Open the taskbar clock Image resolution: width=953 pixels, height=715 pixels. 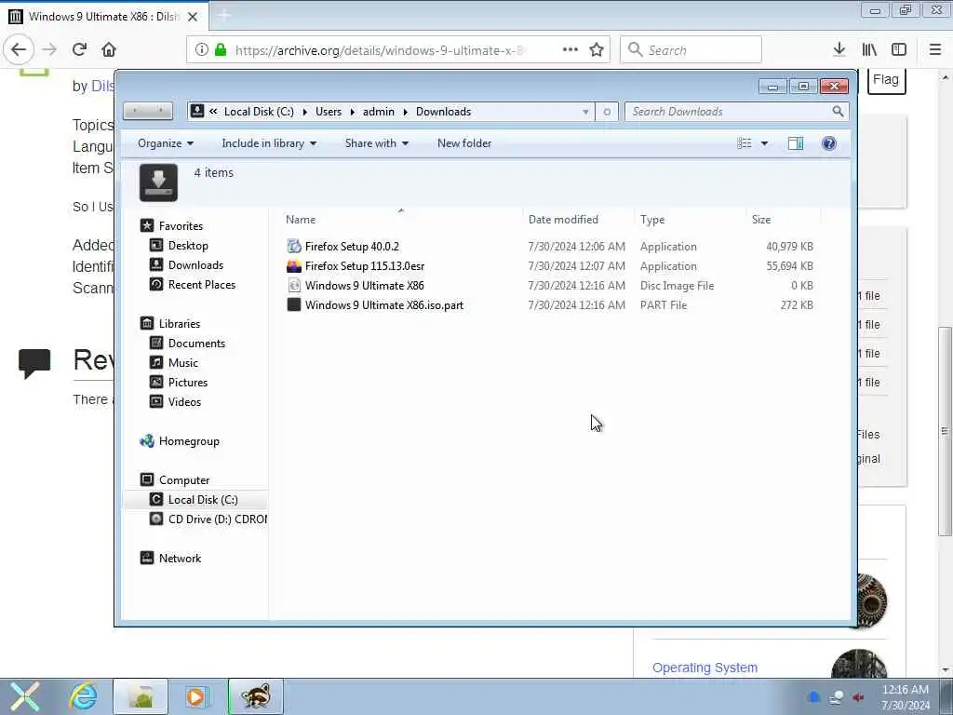click(906, 697)
